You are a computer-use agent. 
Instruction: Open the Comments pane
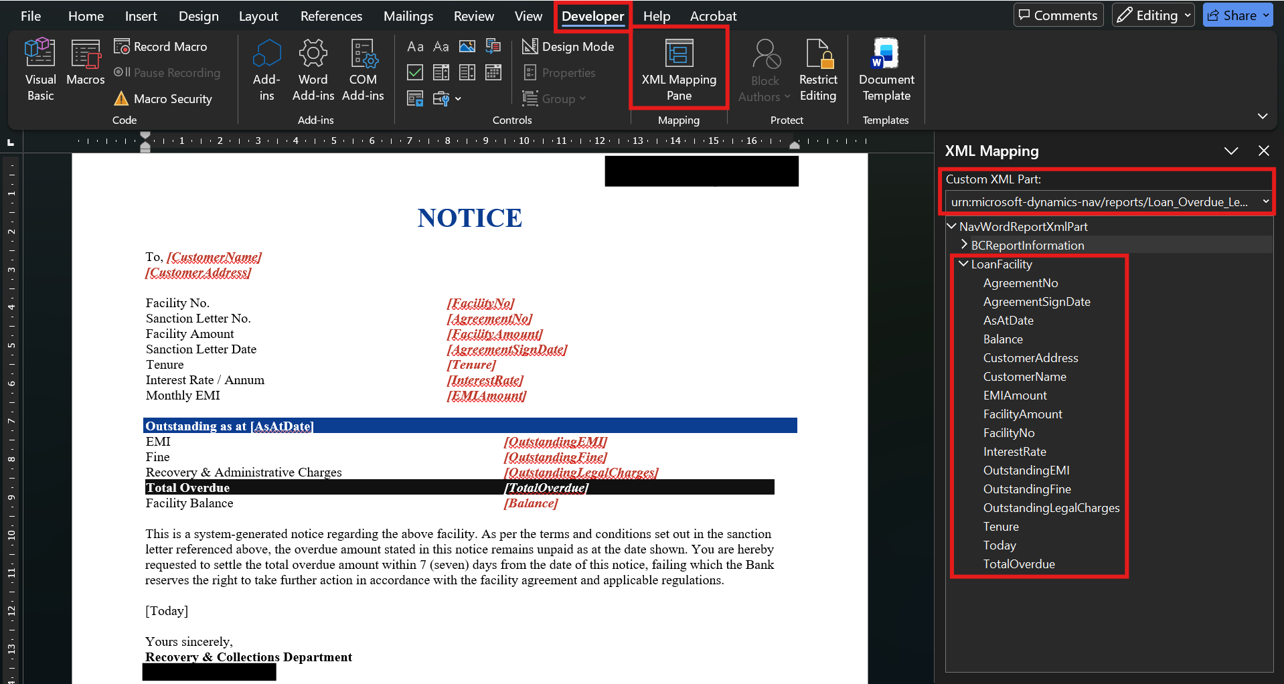click(x=1058, y=15)
